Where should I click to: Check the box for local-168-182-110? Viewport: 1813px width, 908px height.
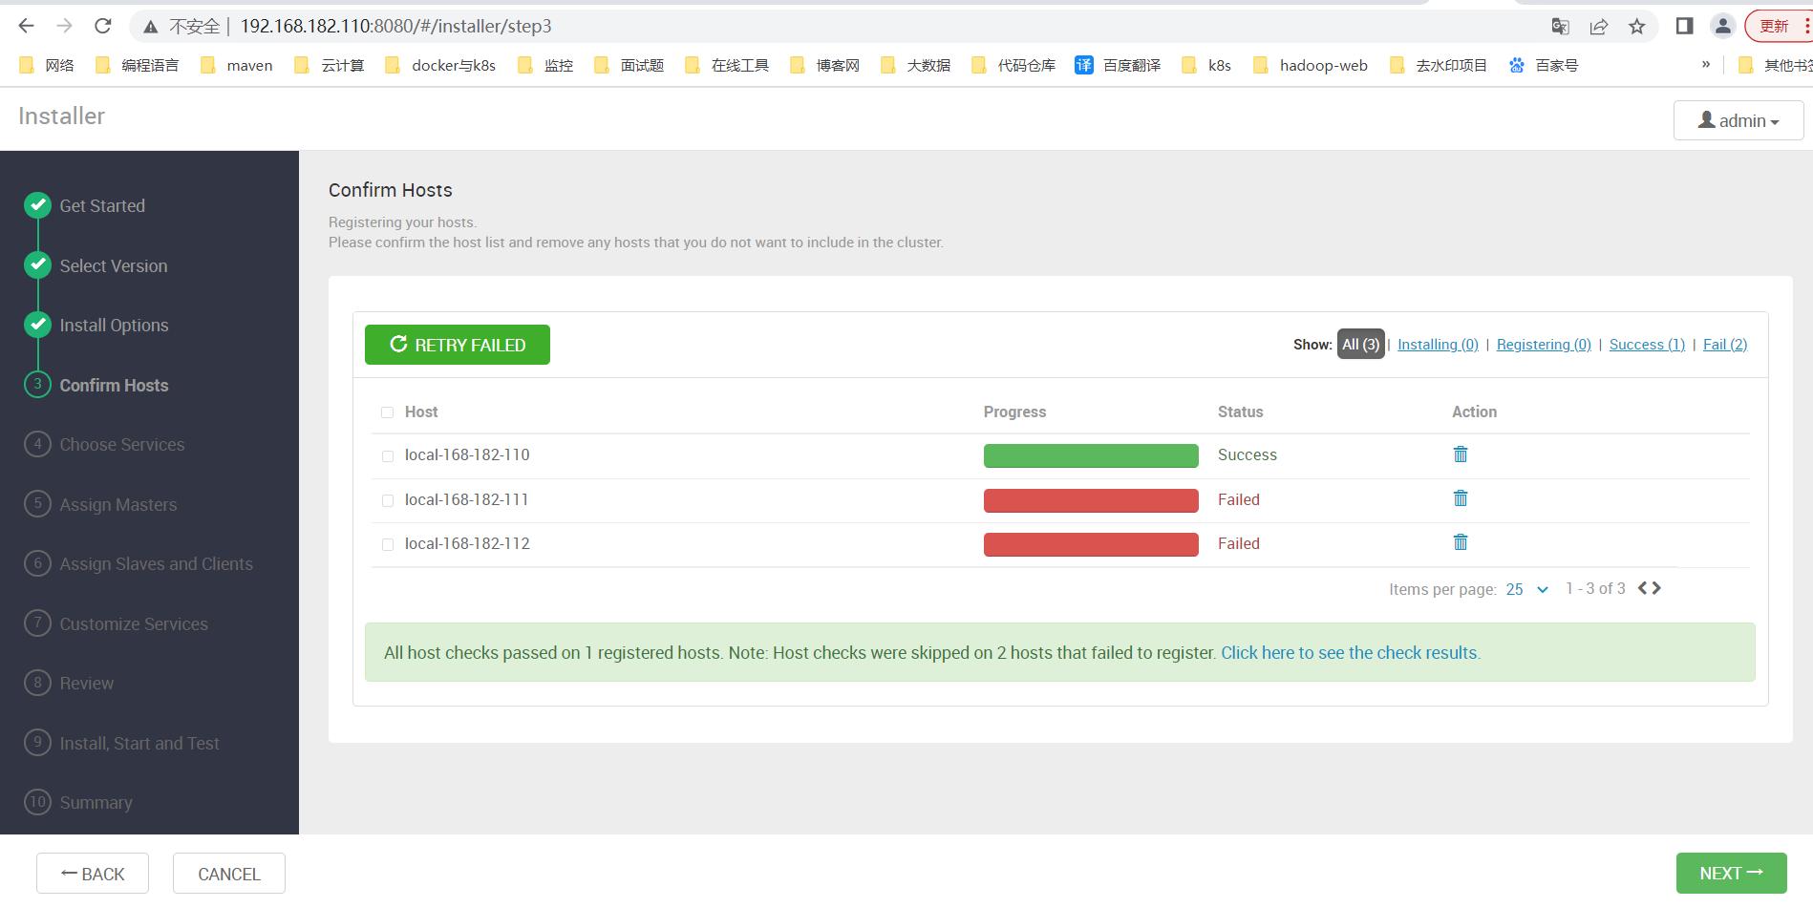click(x=387, y=456)
